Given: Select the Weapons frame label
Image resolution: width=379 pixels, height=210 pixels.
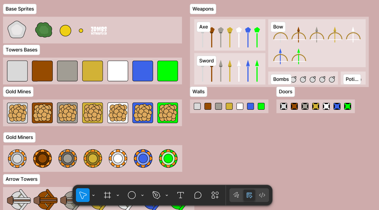Looking at the screenshot, I should coord(203,9).
